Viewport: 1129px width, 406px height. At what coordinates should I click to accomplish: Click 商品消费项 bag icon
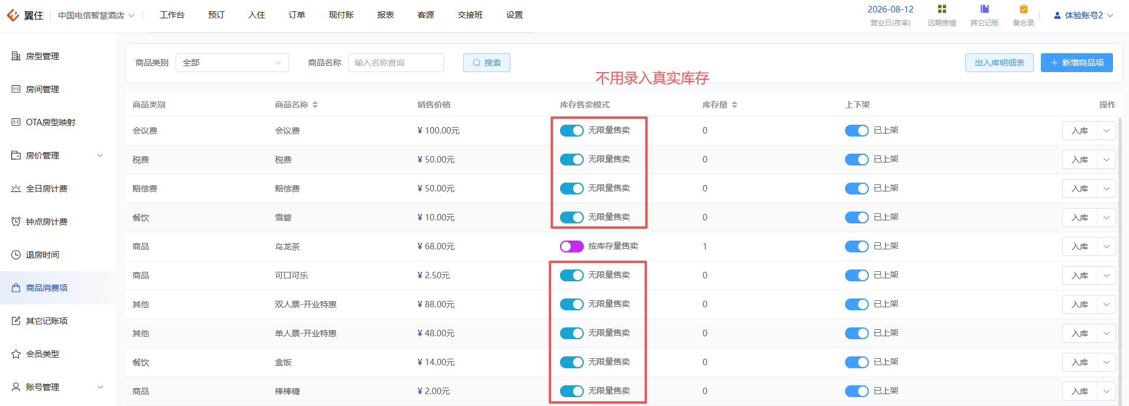point(16,288)
